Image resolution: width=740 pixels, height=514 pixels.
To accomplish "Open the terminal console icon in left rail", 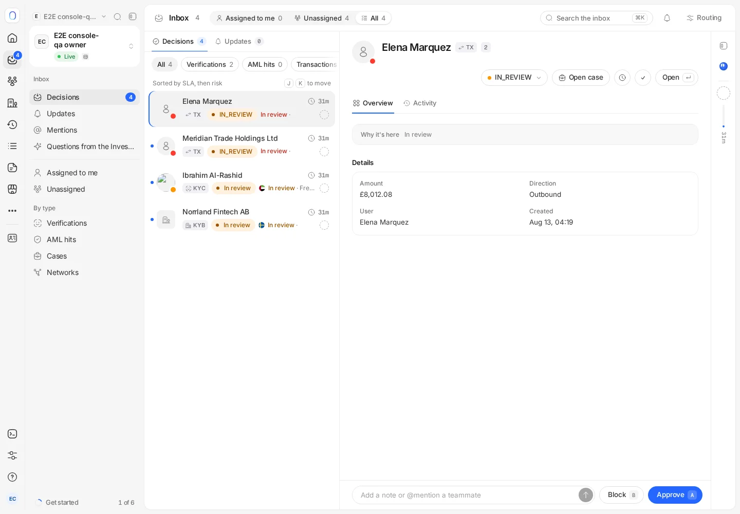I will [12, 434].
